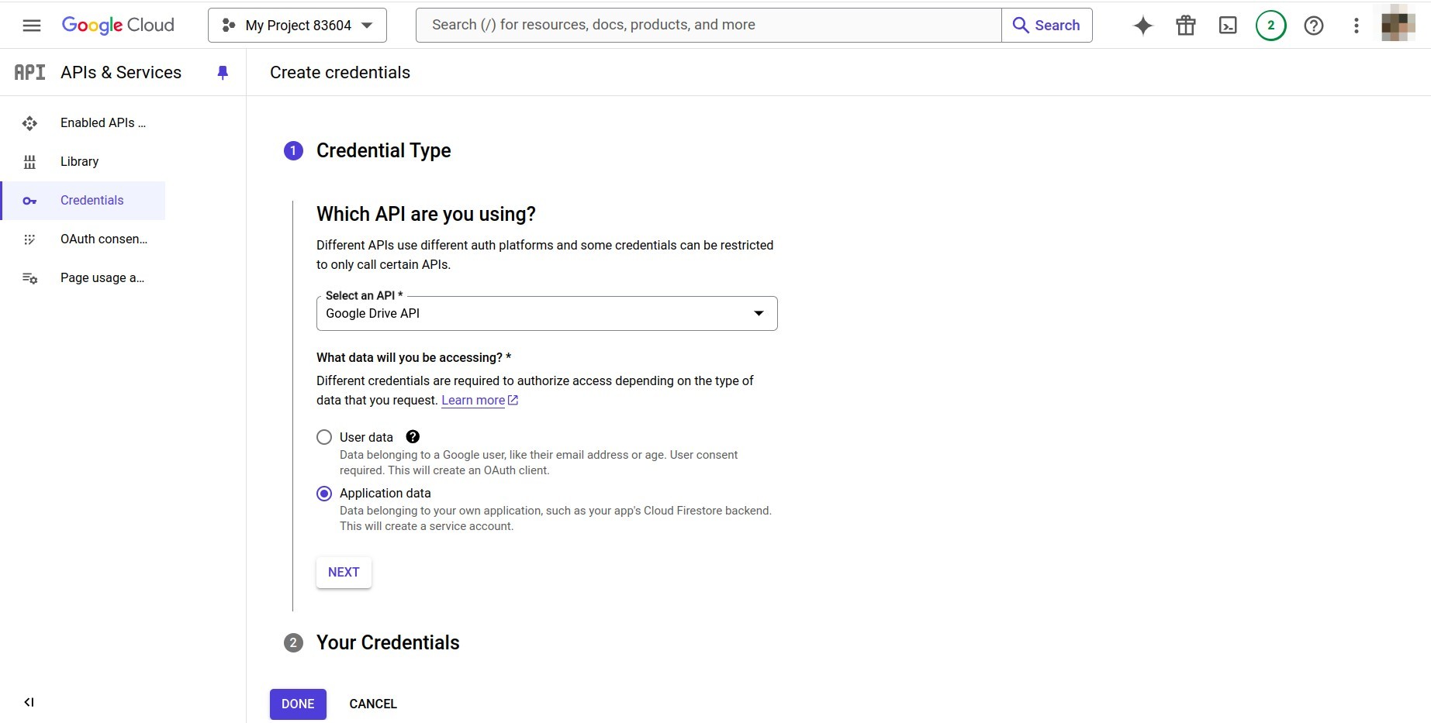
Task: Collapse the left sidebar
Action: 29,702
